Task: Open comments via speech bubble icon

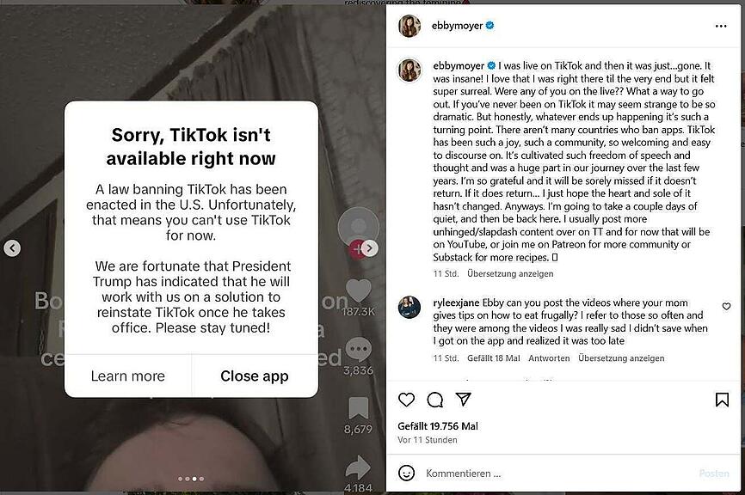Action: click(x=434, y=400)
